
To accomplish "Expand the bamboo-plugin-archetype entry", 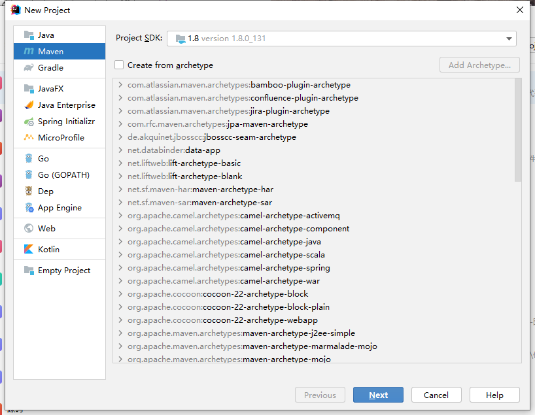I will click(x=121, y=85).
